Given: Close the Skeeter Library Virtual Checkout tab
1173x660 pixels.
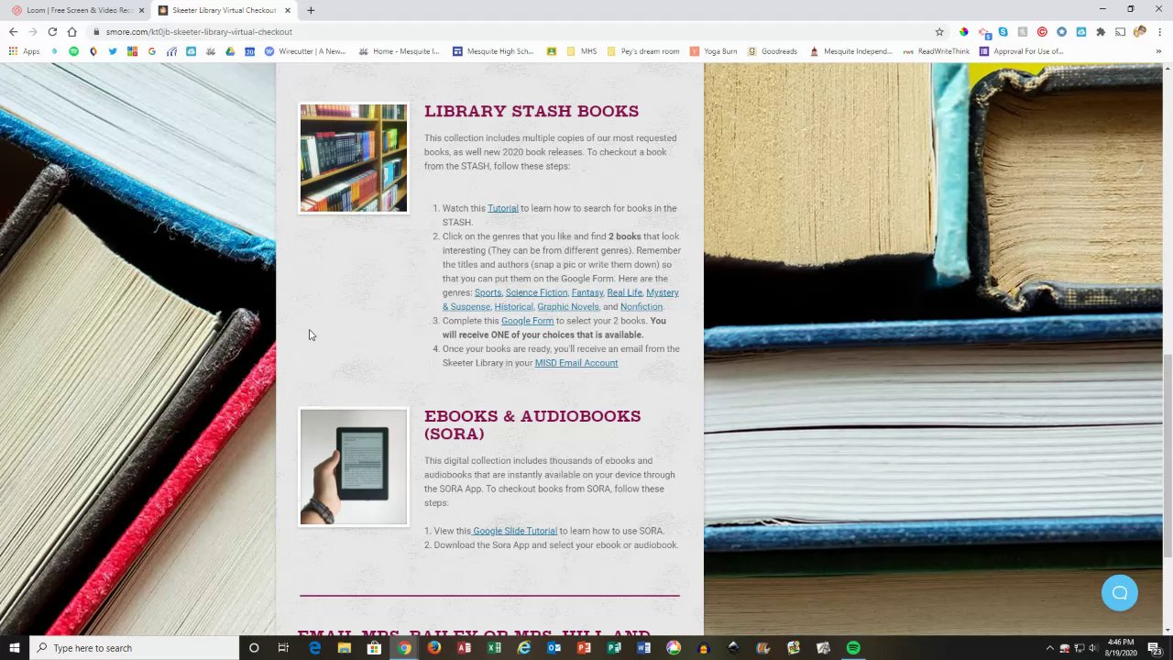Looking at the screenshot, I should coord(288,10).
